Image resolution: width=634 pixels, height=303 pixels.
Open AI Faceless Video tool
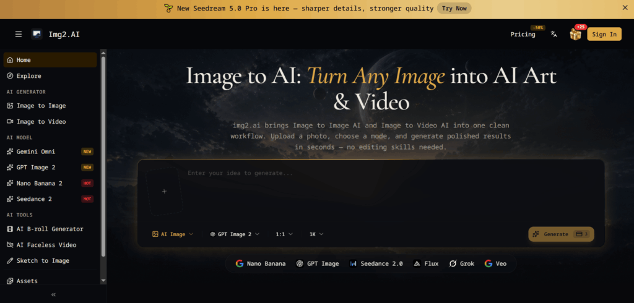50,245
